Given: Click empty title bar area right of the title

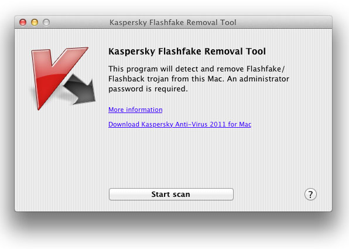Looking at the screenshot, I should click(283, 22).
